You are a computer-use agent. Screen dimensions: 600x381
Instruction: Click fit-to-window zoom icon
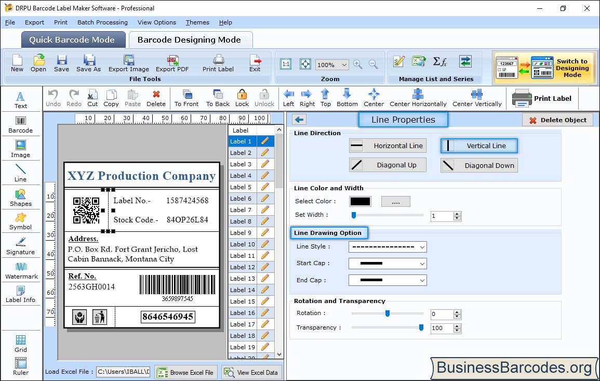(305, 64)
